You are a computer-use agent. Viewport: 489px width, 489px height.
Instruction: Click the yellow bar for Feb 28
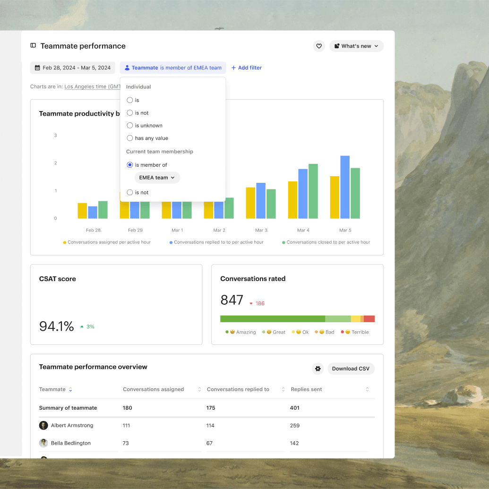click(82, 211)
